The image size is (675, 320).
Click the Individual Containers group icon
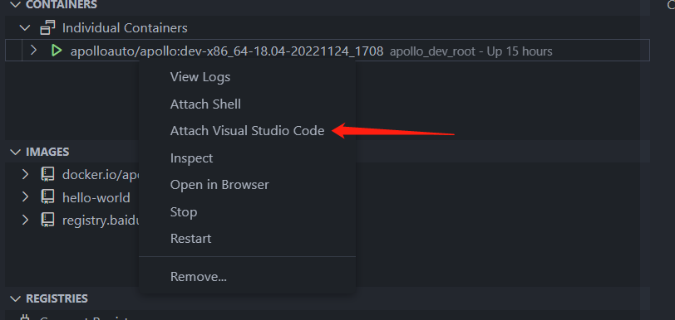pyautogui.click(x=47, y=28)
